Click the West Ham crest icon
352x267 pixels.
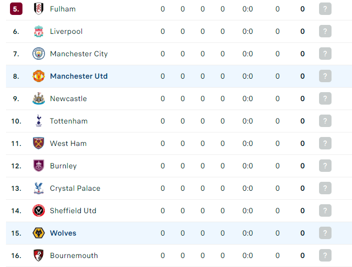[38, 143]
